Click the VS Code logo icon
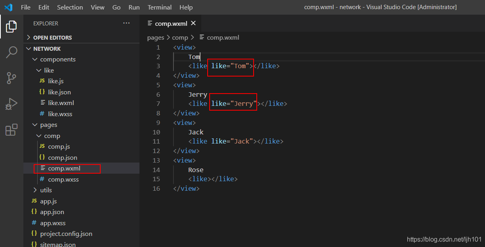The height and width of the screenshot is (247, 485). [x=8, y=7]
